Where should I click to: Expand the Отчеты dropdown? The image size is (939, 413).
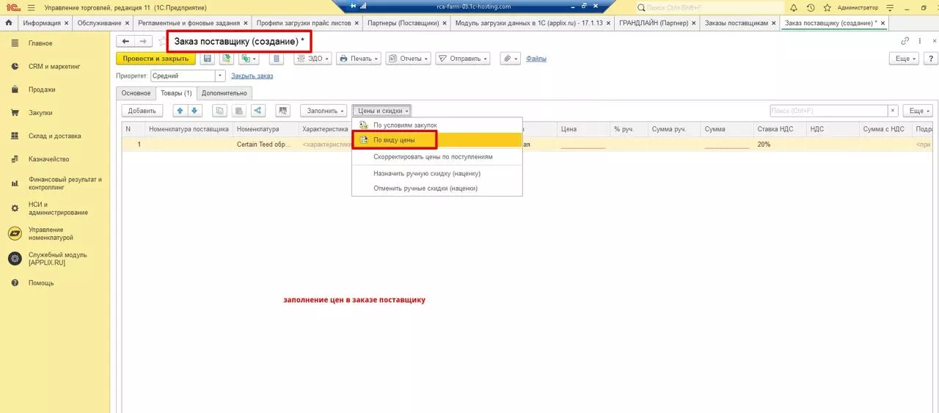pos(408,59)
